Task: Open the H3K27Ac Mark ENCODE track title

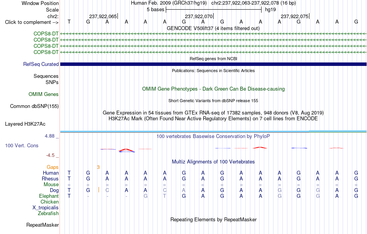Action: click(x=213, y=119)
